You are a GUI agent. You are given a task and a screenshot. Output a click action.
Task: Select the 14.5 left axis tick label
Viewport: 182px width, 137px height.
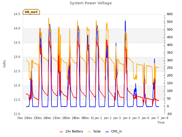point(17,14)
